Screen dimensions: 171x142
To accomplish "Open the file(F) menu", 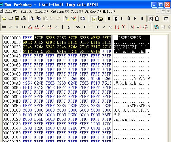I will [x=11, y=11].
